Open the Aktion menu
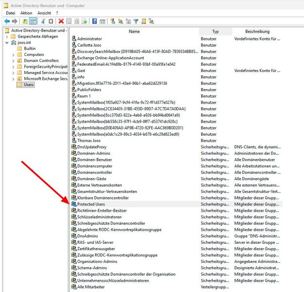304x292 pixels. click(x=26, y=13)
